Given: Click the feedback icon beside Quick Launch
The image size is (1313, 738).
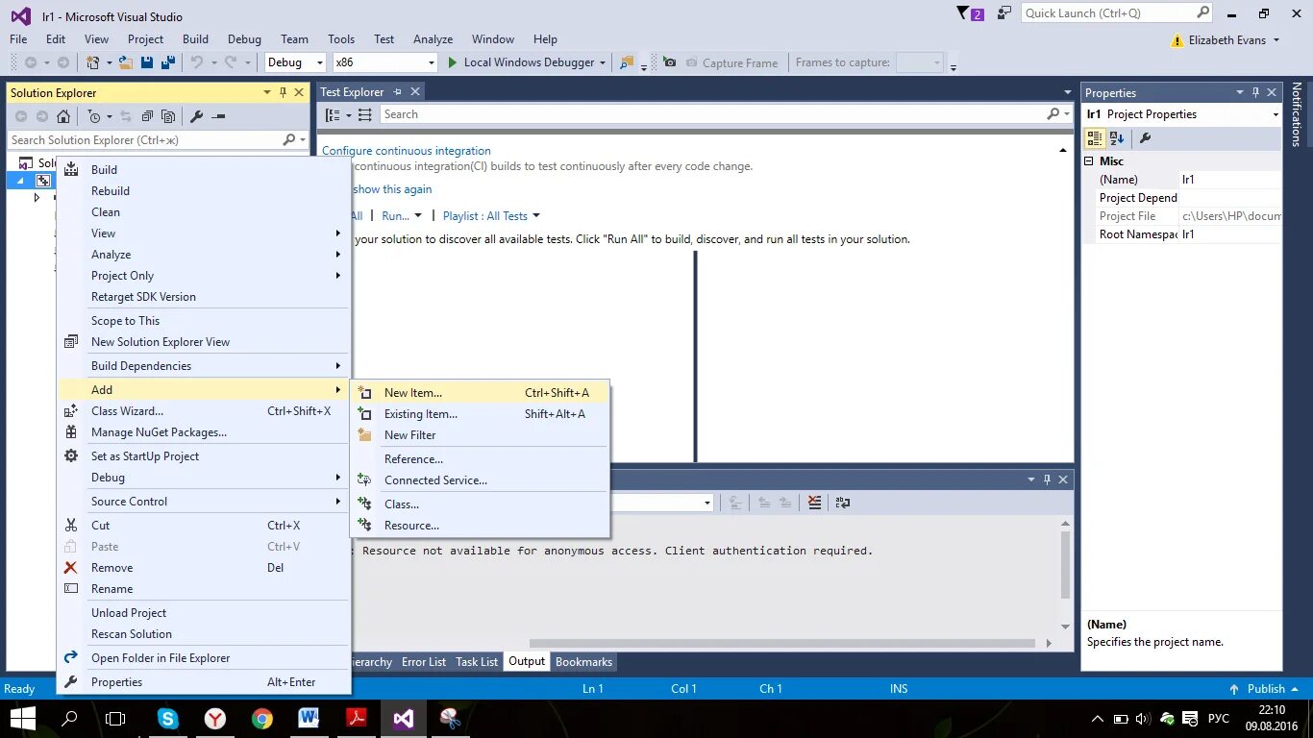Looking at the screenshot, I should point(1004,12).
